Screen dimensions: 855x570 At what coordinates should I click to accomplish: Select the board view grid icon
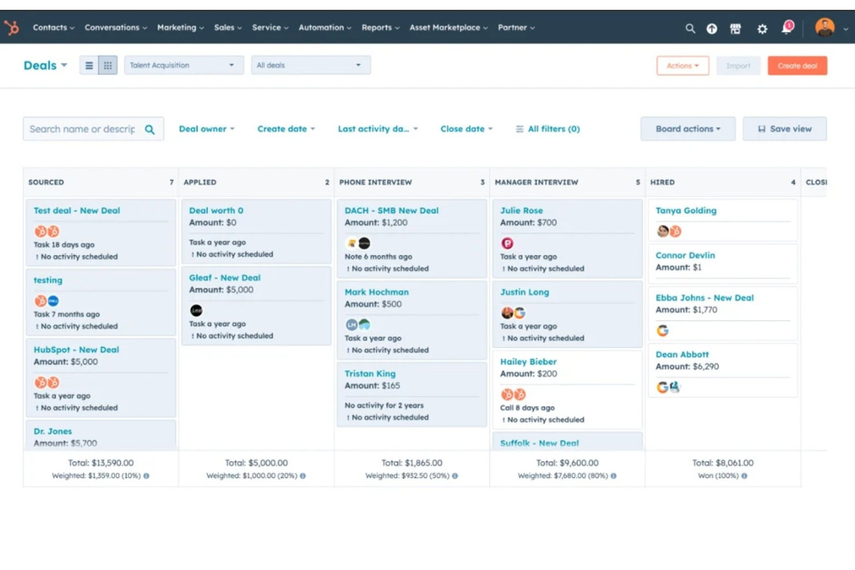pyautogui.click(x=107, y=65)
